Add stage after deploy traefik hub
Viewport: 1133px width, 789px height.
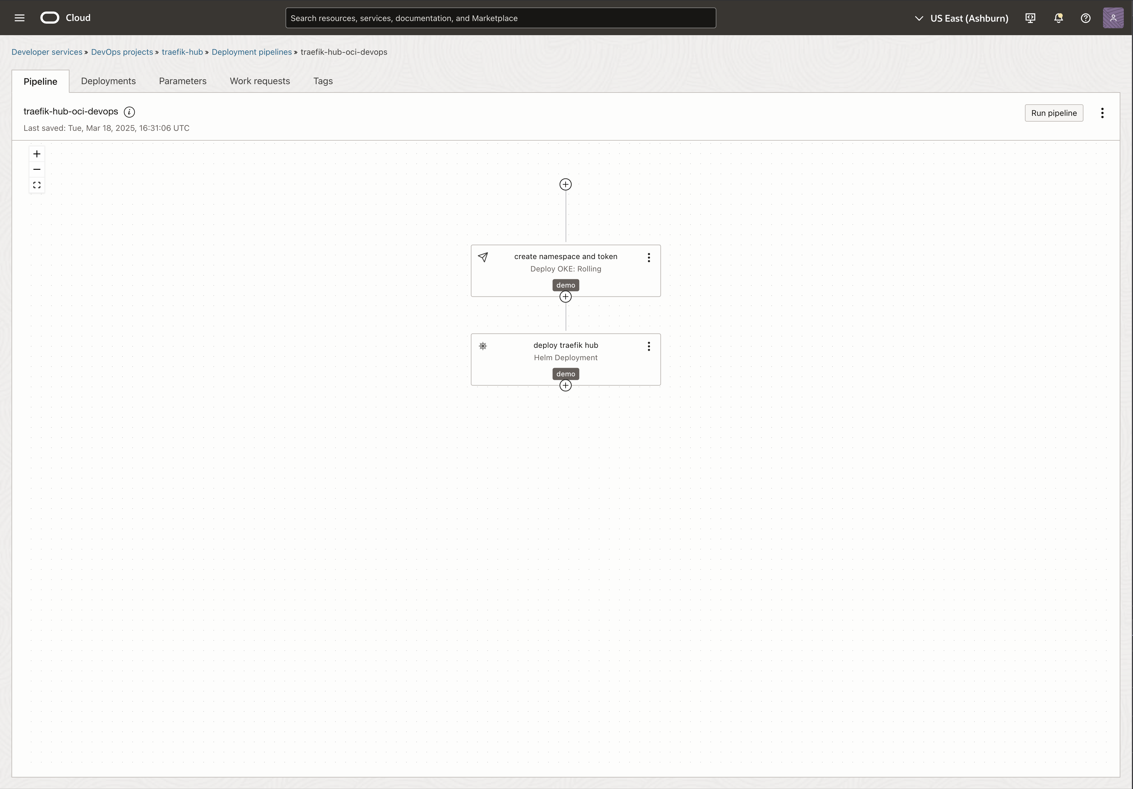(x=566, y=385)
